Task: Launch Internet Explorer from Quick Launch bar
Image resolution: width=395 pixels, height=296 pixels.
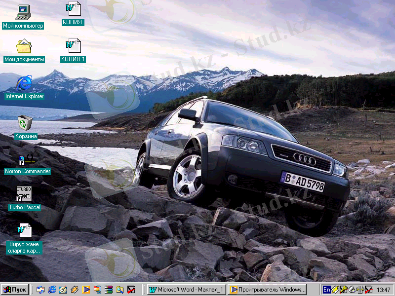Action: click(x=52, y=290)
